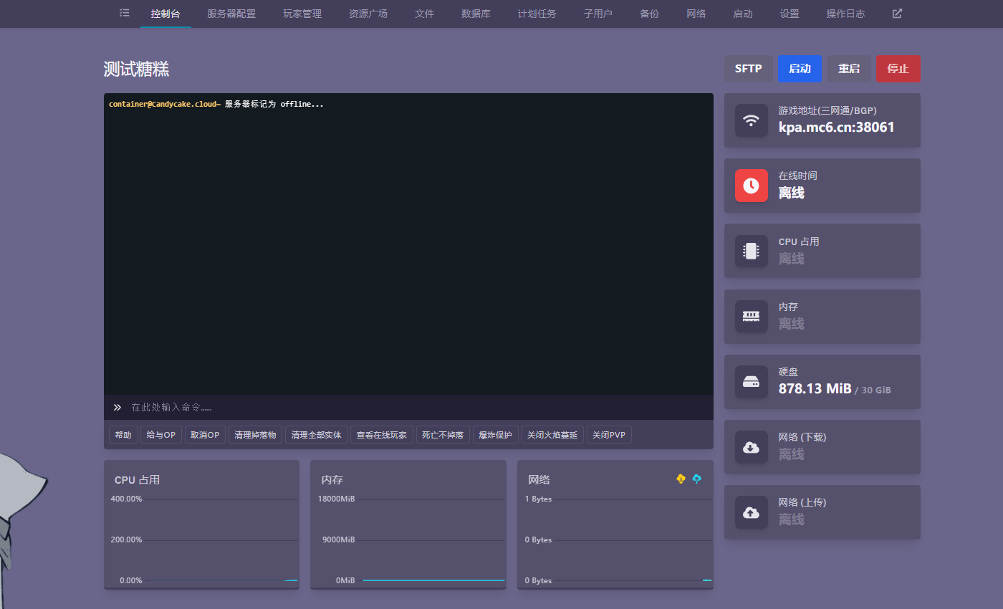Viewport: 1003px width, 609px height.
Task: Click the cyan upload icon in 网络 chart
Action: 697,479
